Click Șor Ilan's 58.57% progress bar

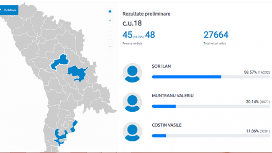pyautogui.click(x=211, y=77)
